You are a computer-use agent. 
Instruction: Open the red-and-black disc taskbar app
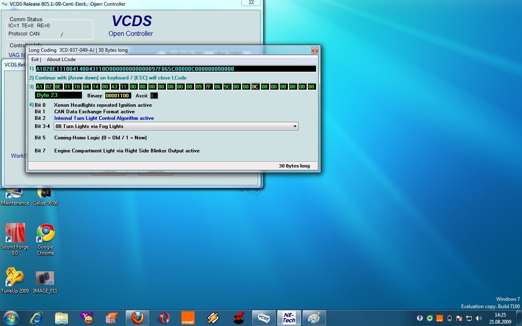click(x=239, y=318)
